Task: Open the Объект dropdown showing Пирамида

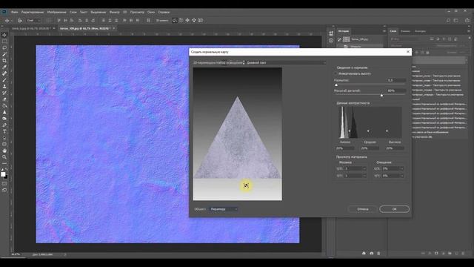Action: pos(223,209)
